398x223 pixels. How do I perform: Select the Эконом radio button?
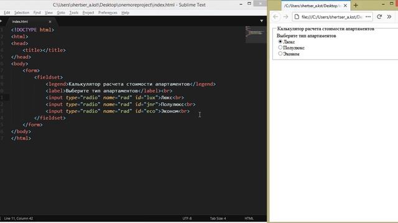pos(280,53)
